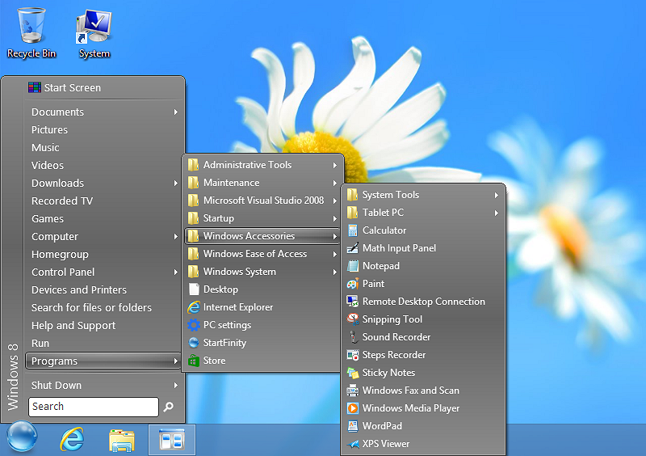The image size is (646, 456).
Task: Click the Windows Fax and Scan icon
Action: tap(353, 391)
